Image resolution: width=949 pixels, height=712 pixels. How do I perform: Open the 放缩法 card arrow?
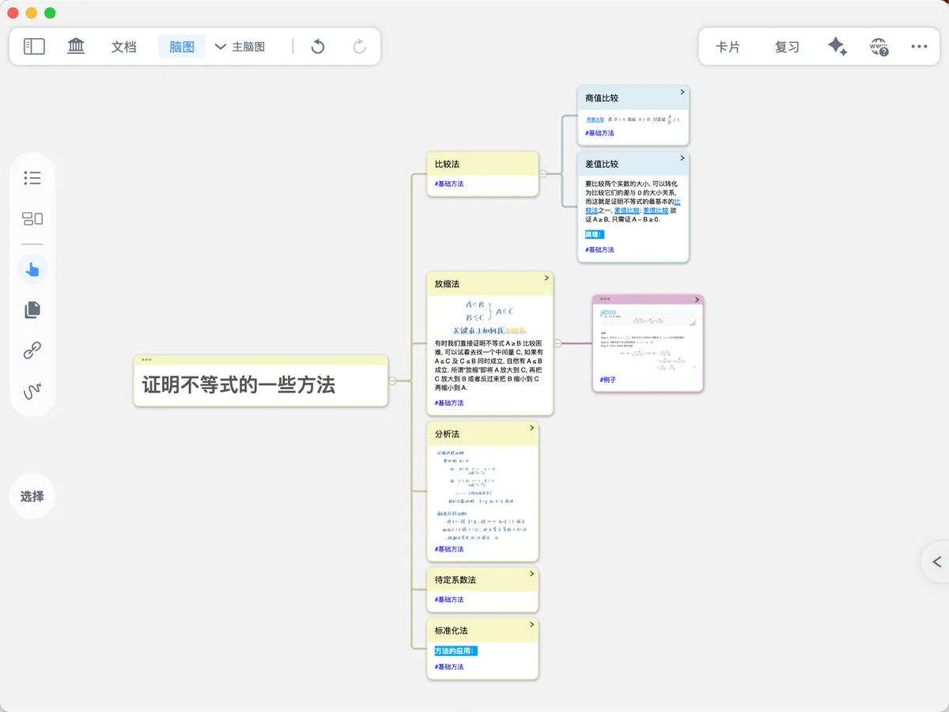click(546, 278)
